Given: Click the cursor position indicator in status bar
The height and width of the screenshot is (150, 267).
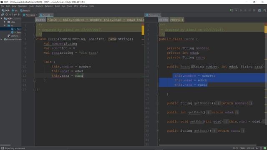Looking at the screenshot, I should coord(235,148).
